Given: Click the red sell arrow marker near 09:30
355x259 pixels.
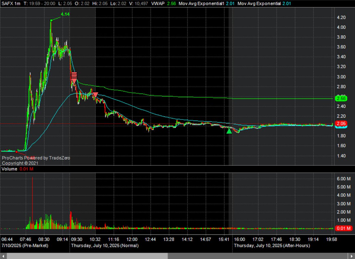Looking at the screenshot, I should 74,78.
